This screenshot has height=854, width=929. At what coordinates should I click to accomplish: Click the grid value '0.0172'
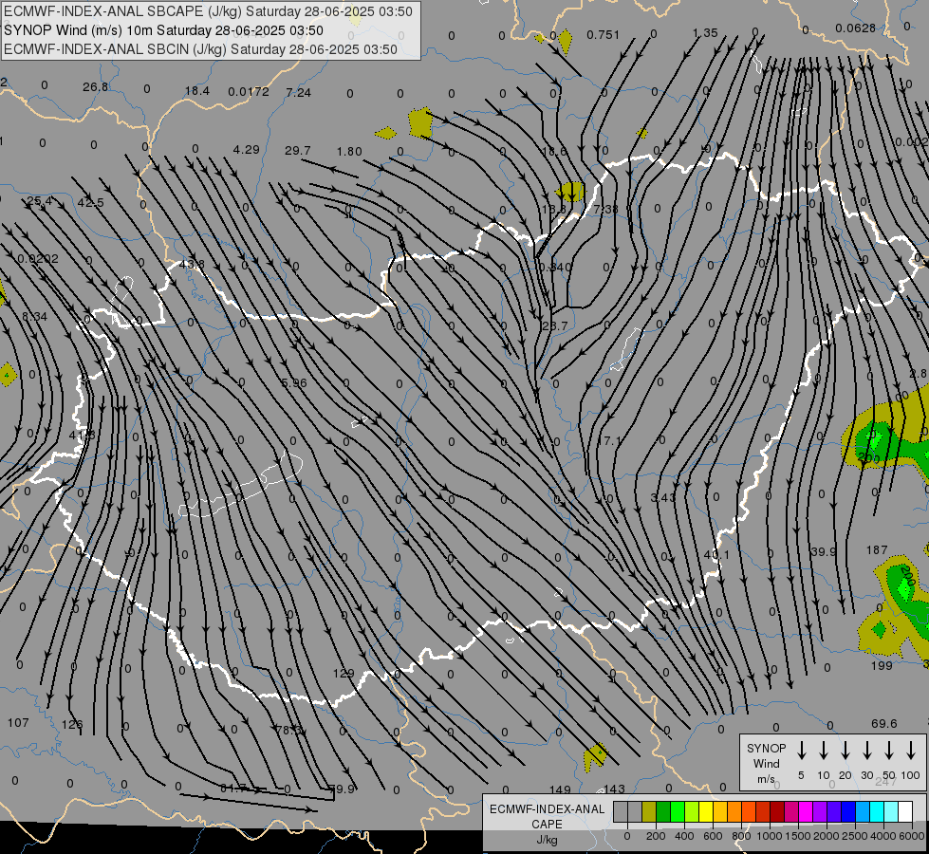[249, 92]
